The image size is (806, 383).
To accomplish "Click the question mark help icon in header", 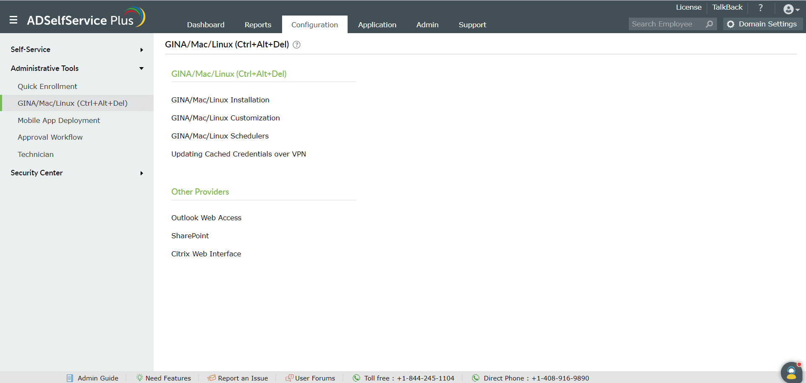I will [760, 8].
